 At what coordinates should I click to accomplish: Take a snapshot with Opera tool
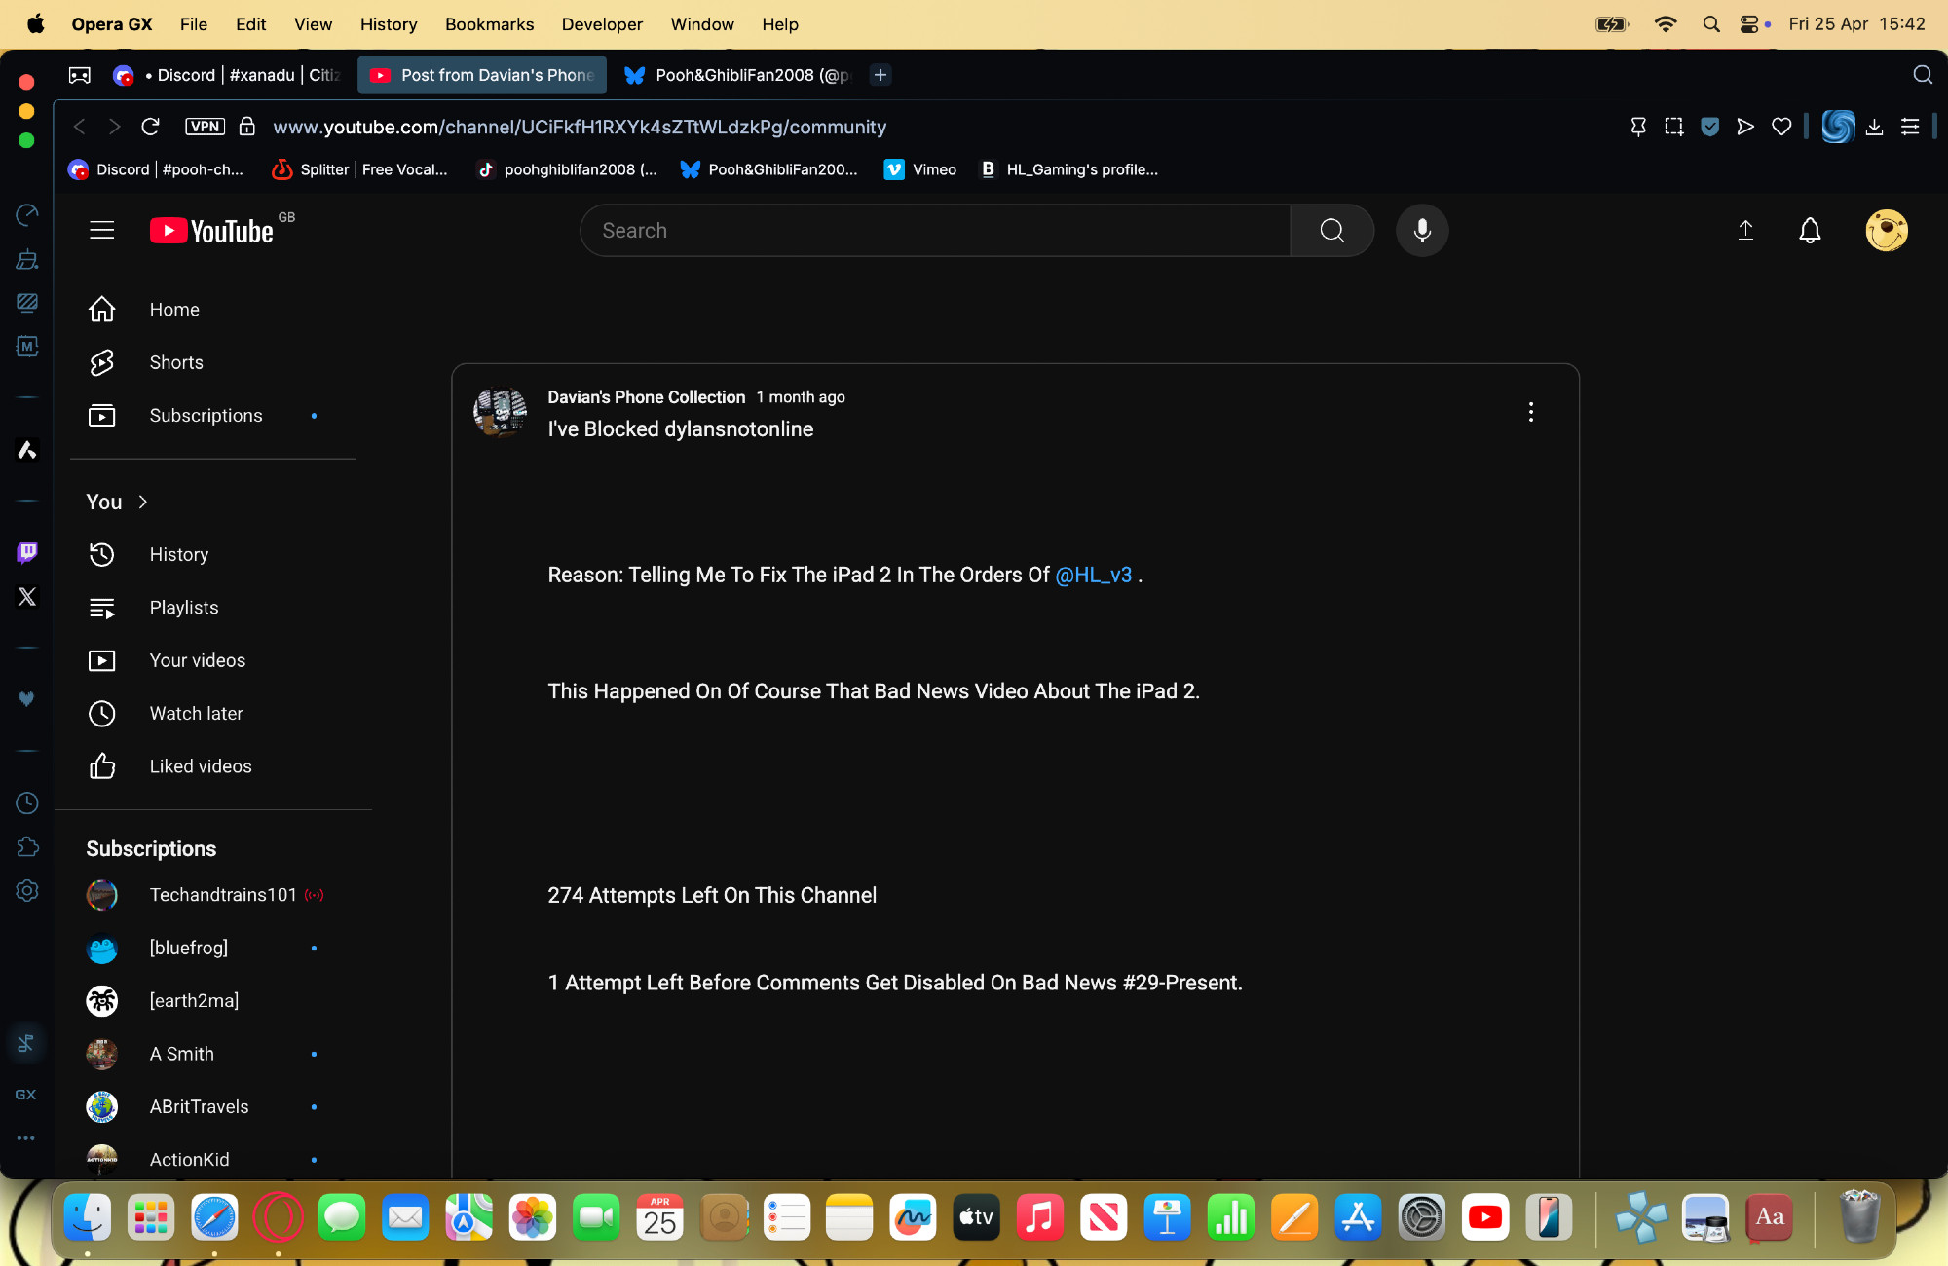click(1673, 127)
